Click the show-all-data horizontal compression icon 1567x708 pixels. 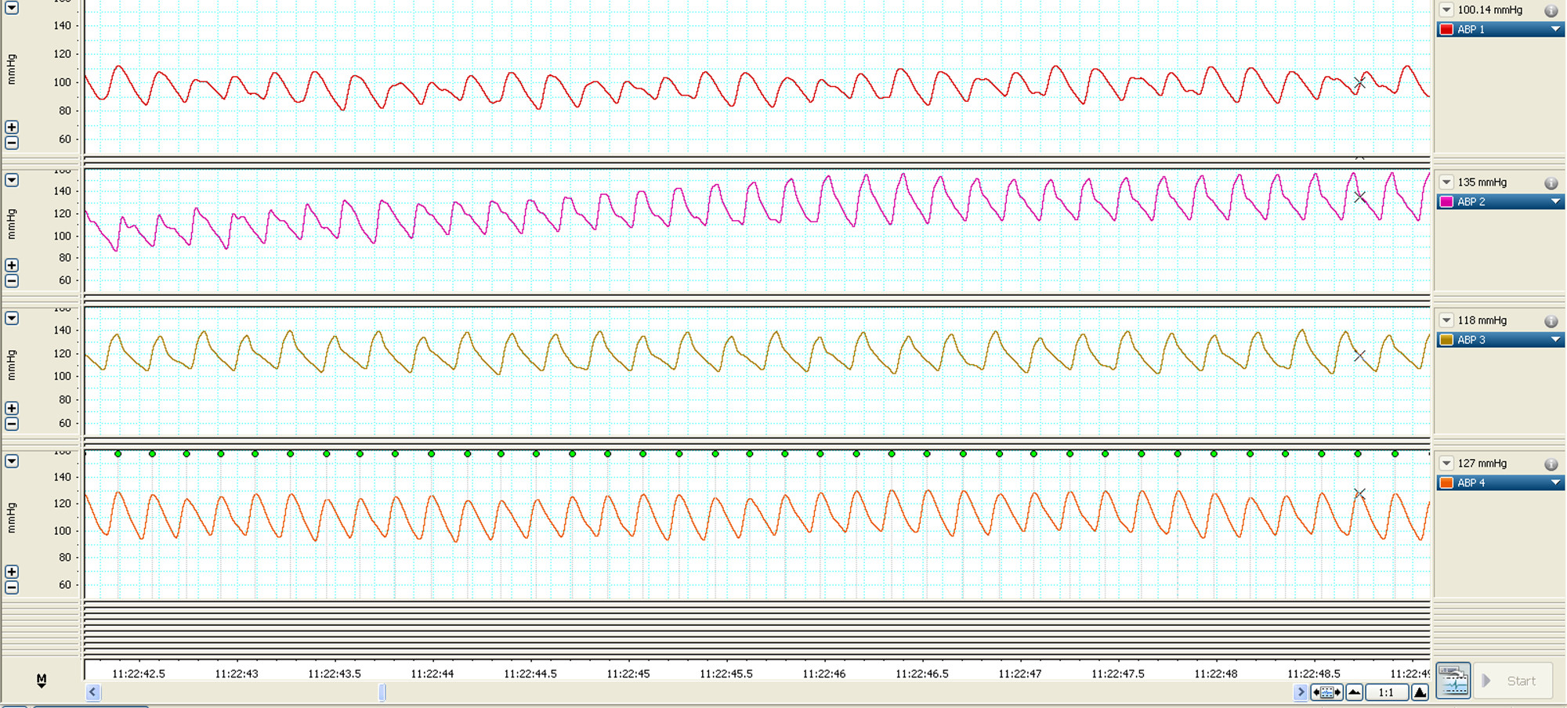pyautogui.click(x=1326, y=692)
